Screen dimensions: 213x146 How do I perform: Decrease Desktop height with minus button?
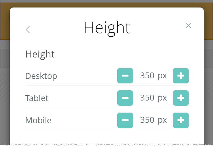[x=125, y=76]
